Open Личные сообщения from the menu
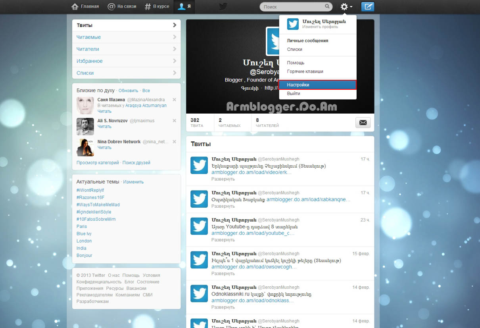 click(x=307, y=41)
